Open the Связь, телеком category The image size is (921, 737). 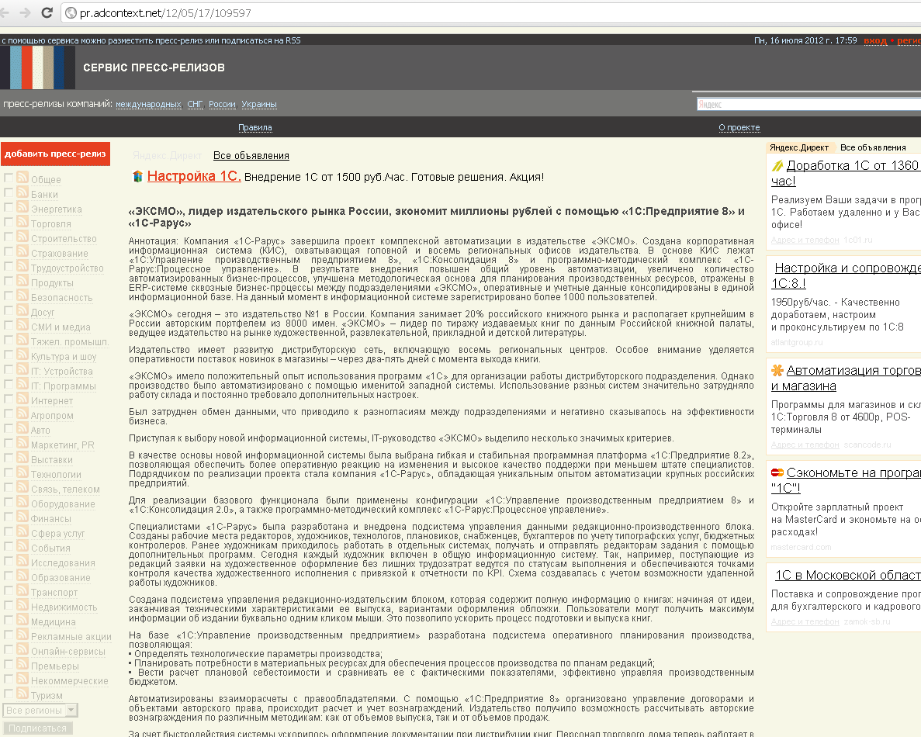pos(65,490)
